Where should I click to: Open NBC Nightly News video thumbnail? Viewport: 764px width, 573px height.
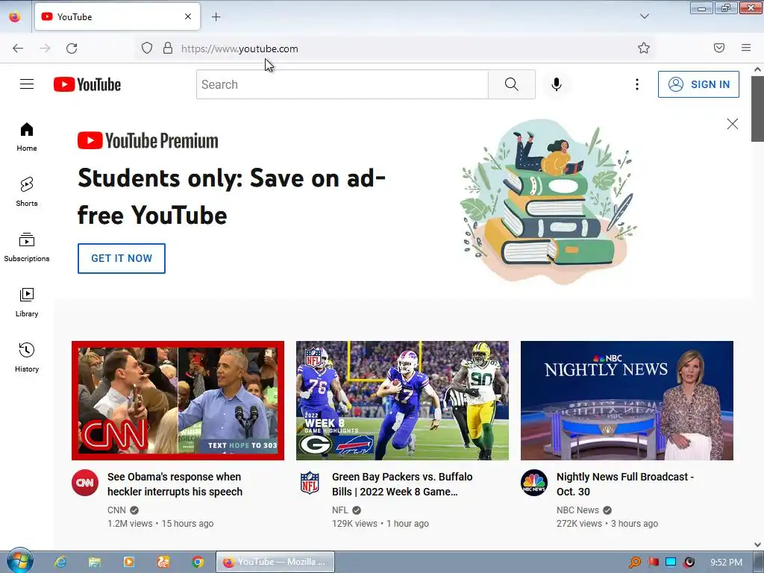[x=627, y=401]
